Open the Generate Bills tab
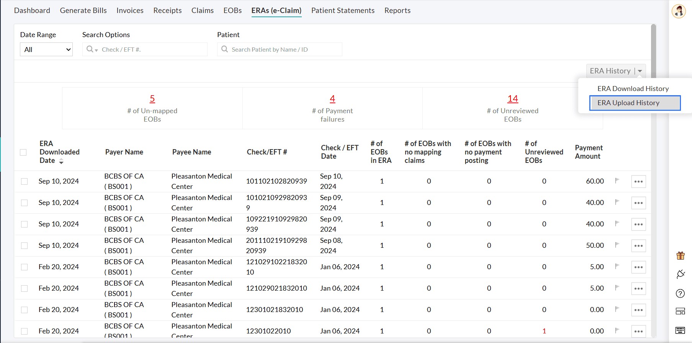Image resolution: width=692 pixels, height=343 pixels. pyautogui.click(x=83, y=10)
